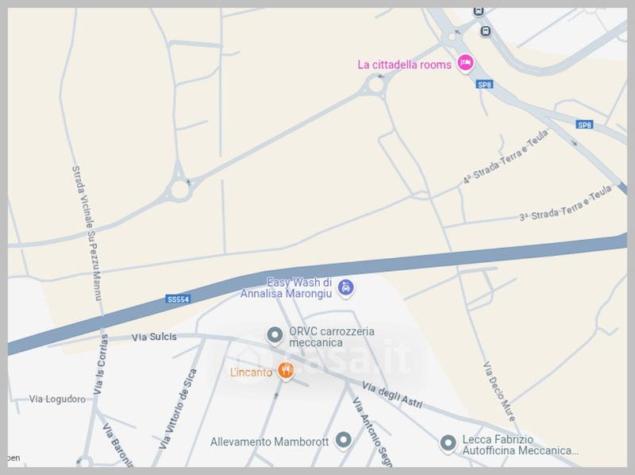635x475 pixels.
Task: Click the 4ª Strada Terra e Teula label
Action: tap(506, 156)
